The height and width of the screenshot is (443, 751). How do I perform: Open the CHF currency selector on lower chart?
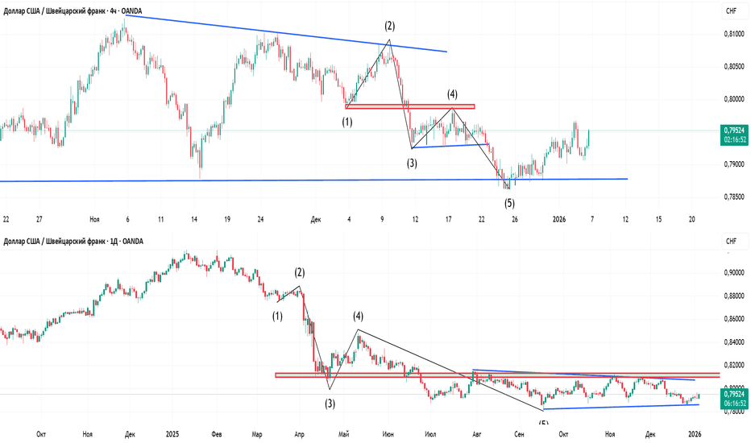(x=732, y=241)
